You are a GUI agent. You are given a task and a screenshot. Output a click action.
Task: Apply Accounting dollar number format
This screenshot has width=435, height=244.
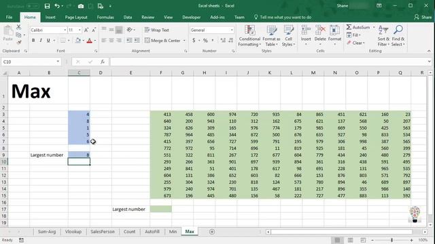tap(194, 41)
